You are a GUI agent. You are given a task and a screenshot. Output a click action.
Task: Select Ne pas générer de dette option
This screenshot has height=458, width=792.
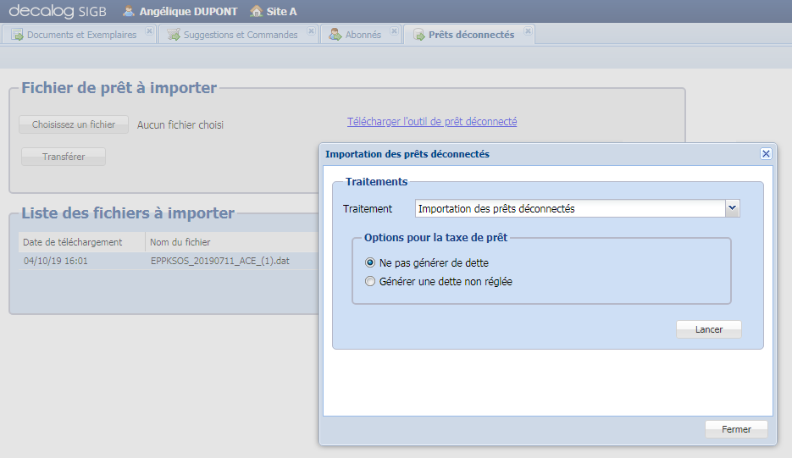point(370,262)
